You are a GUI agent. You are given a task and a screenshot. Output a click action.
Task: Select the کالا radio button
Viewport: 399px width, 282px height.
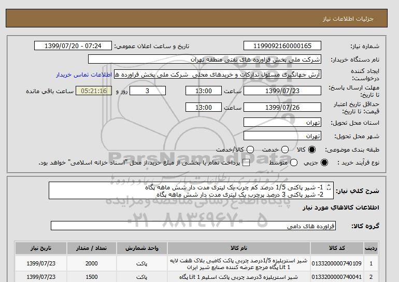pyautogui.click(x=312, y=150)
